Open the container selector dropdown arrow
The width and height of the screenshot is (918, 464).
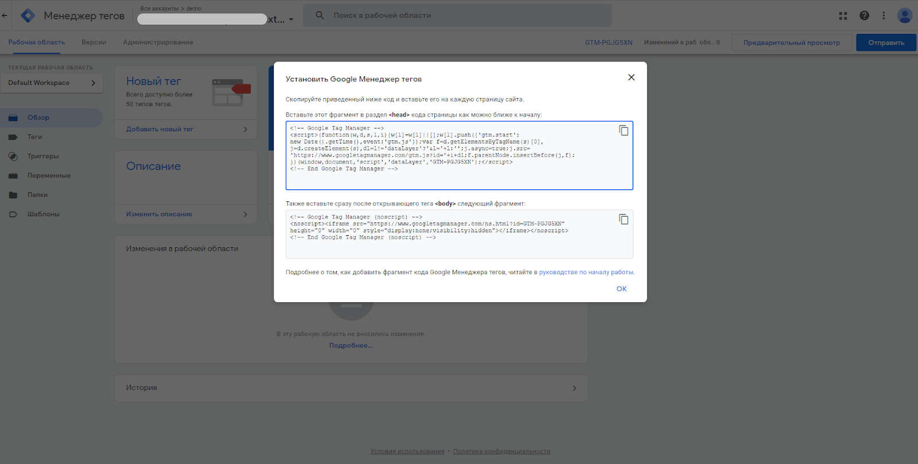[291, 20]
